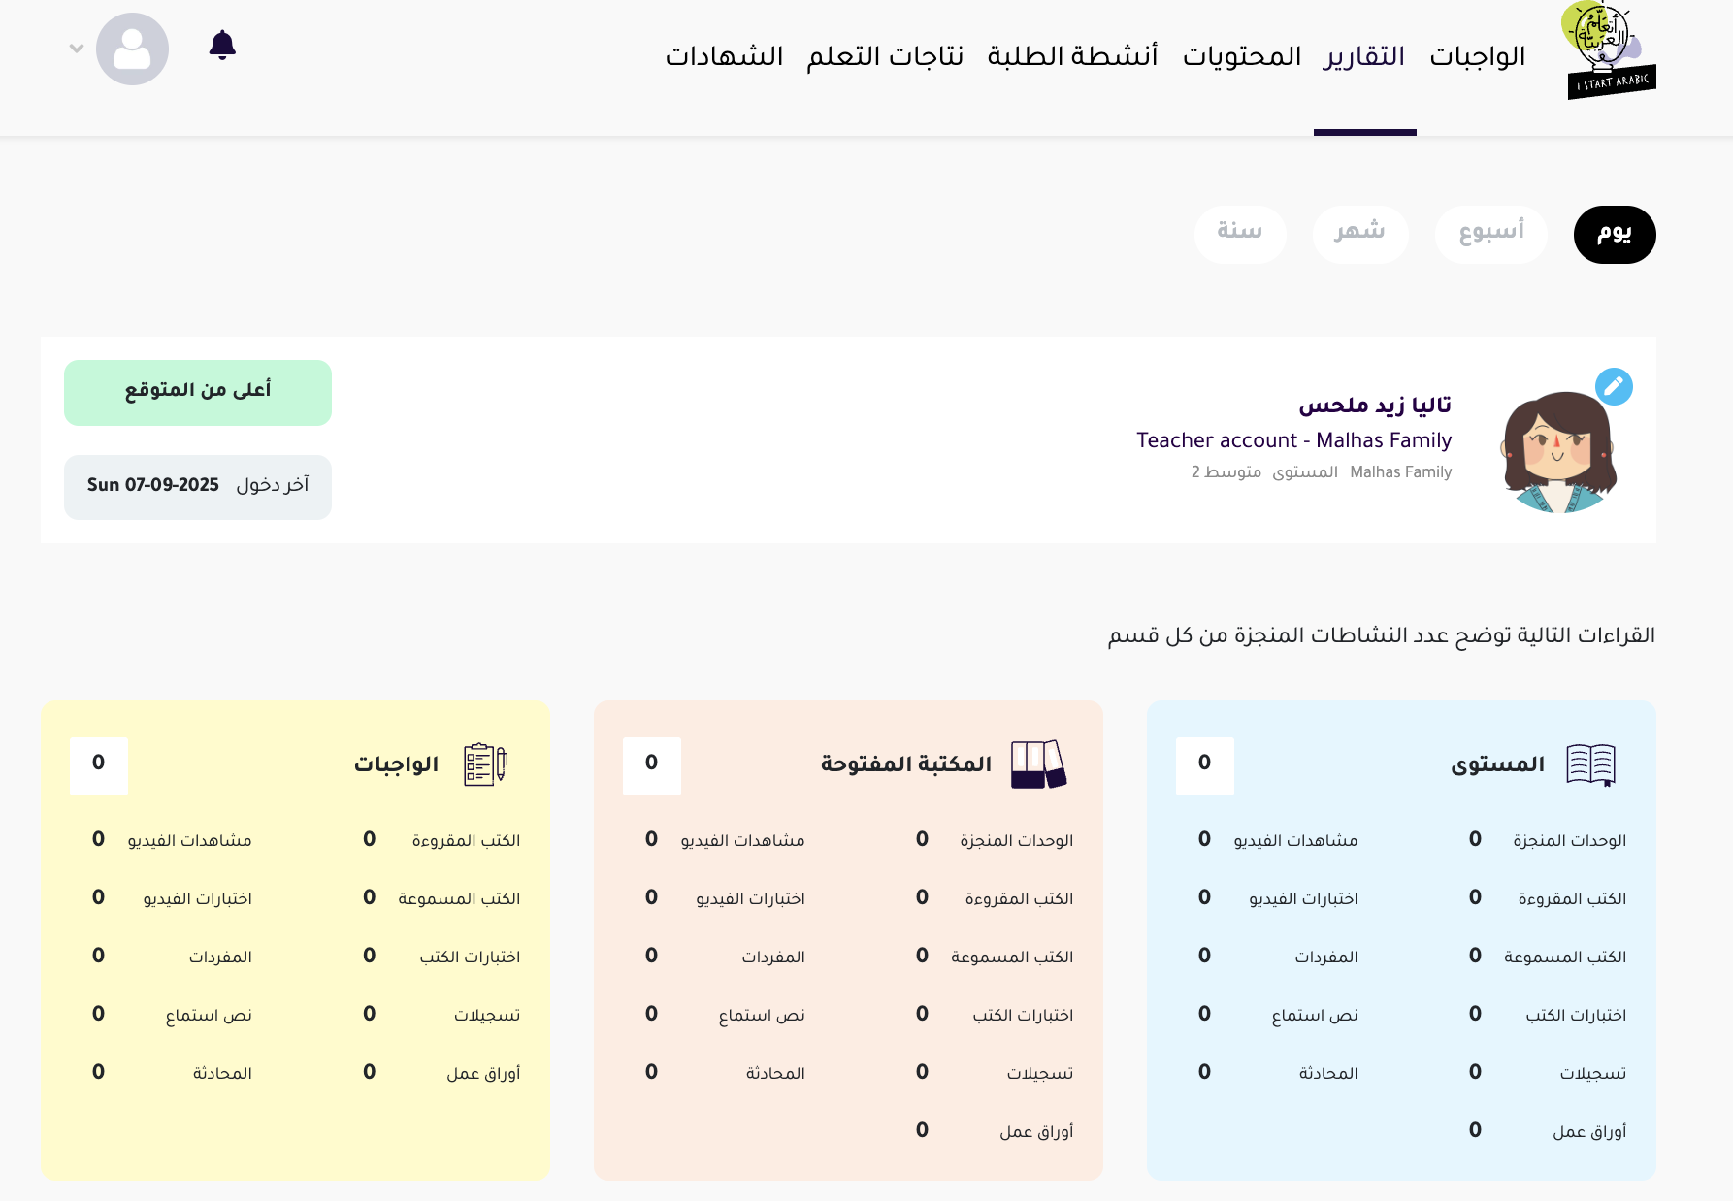Click the student name تاليا زيد ملحس

coord(1375,405)
